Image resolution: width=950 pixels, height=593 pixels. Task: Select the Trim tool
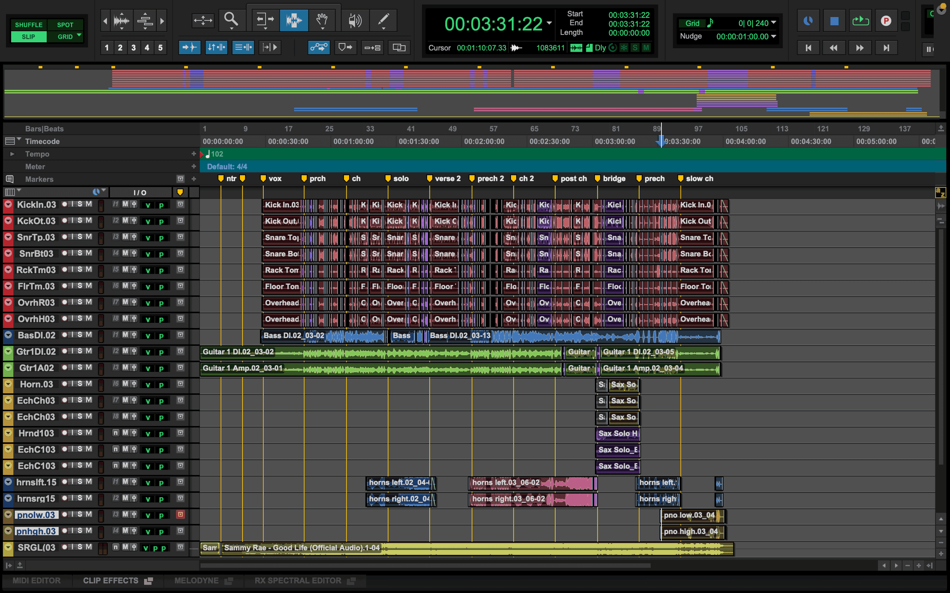(265, 20)
